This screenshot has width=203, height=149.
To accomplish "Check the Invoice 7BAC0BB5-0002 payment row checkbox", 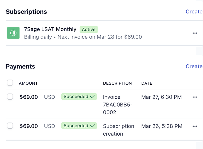I will (x=10, y=97).
